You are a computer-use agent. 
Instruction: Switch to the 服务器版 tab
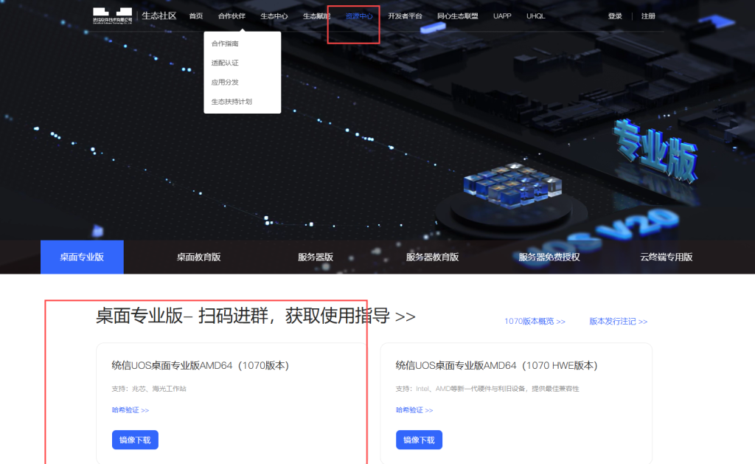tap(316, 257)
